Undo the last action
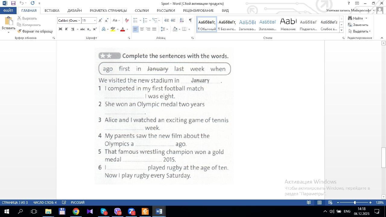The width and height of the screenshot is (386, 217). [21, 3]
